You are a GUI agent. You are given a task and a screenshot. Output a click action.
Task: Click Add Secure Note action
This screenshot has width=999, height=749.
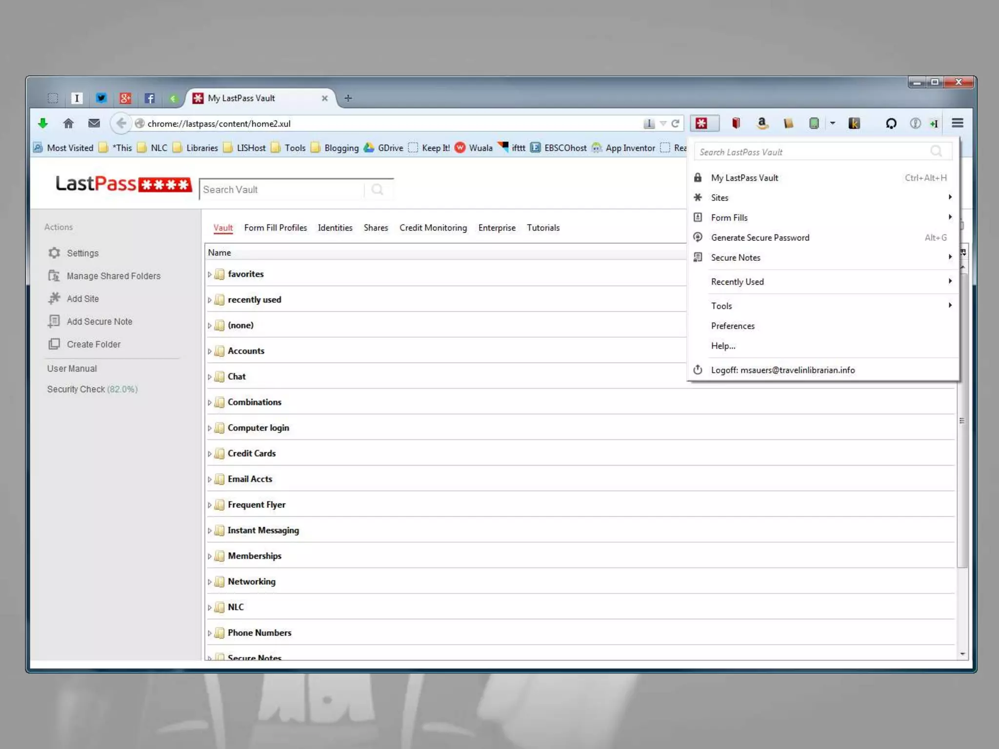tap(99, 321)
